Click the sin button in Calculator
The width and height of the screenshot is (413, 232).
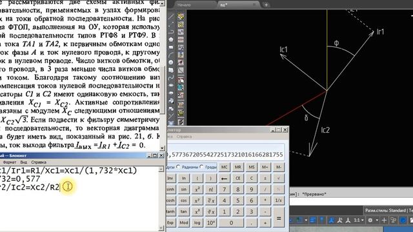click(x=183, y=189)
